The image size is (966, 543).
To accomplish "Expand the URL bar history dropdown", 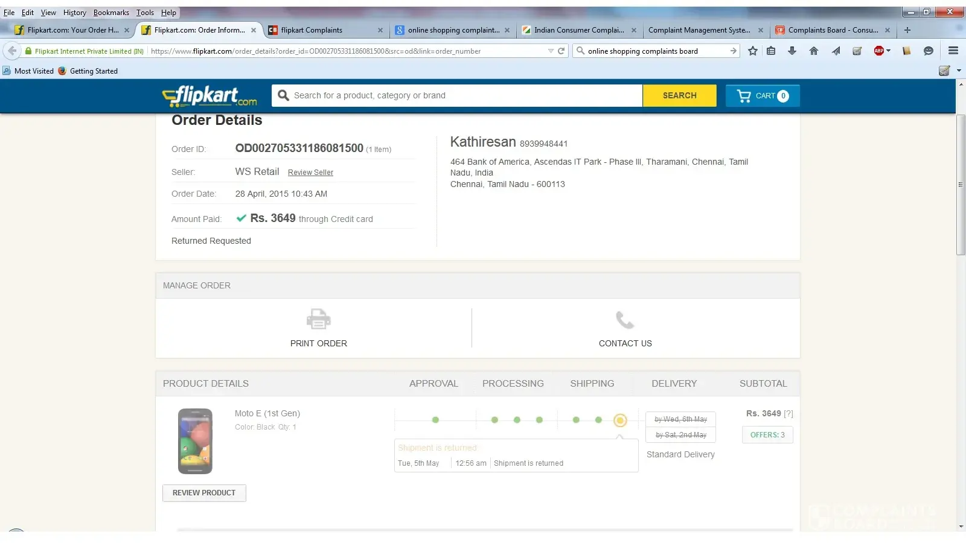I will click(551, 51).
